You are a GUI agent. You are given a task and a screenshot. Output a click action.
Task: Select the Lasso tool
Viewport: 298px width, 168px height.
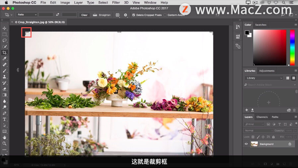(x=4, y=41)
